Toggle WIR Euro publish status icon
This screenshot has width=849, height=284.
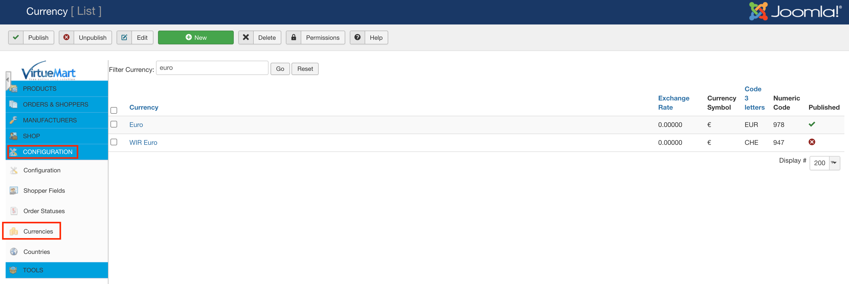[x=812, y=142]
